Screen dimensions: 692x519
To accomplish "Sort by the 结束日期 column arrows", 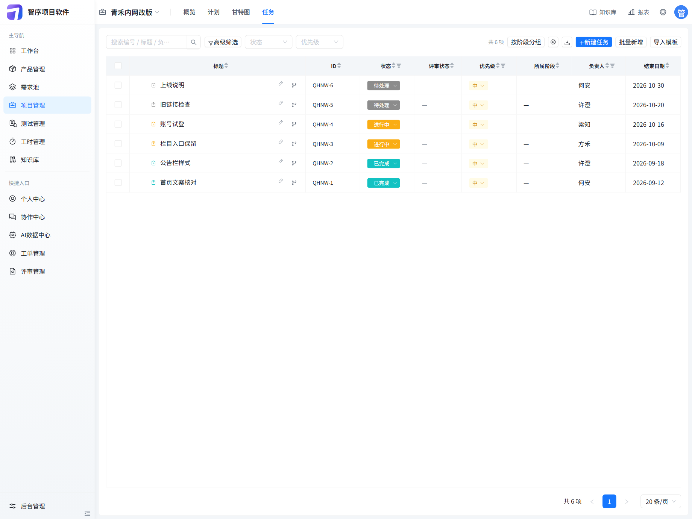I will 668,66.
